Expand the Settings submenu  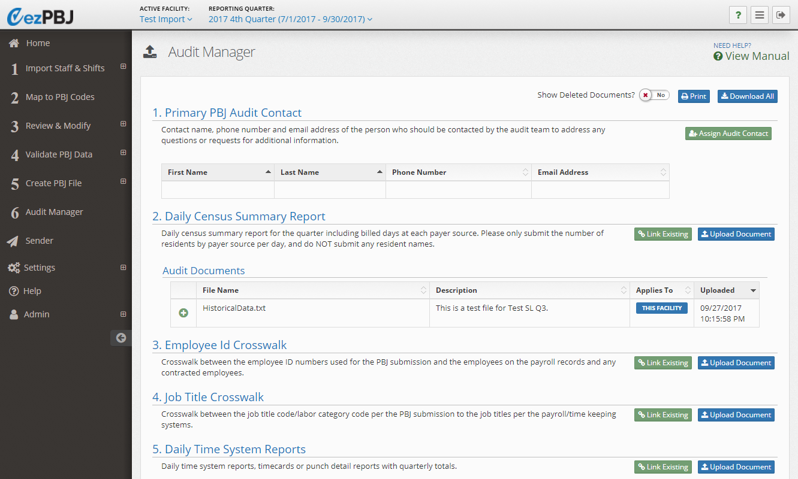pos(123,267)
